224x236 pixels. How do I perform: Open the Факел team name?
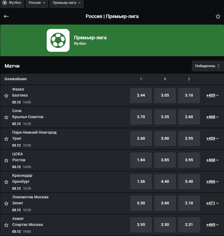coord(18,89)
